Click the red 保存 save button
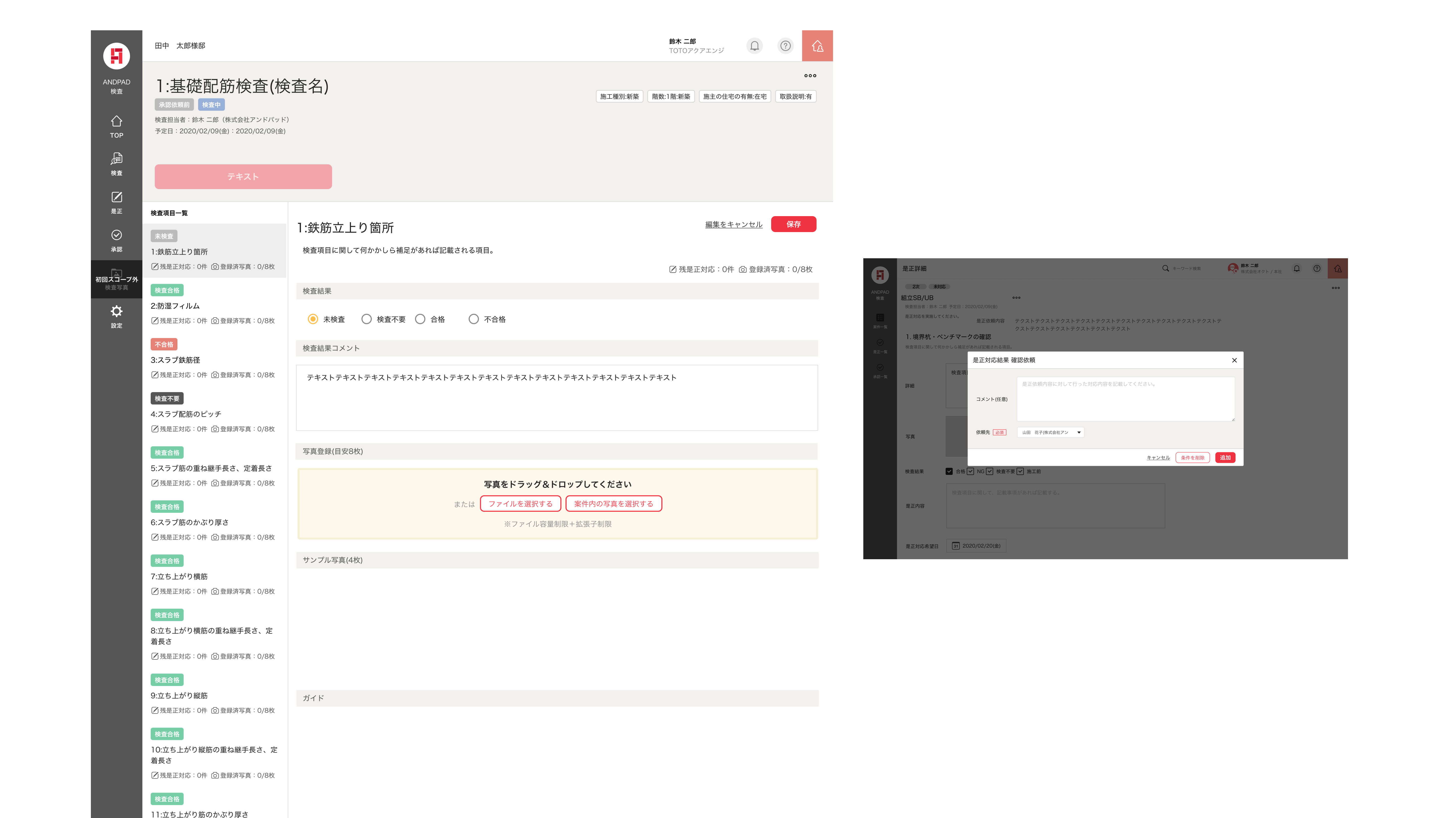 793,224
